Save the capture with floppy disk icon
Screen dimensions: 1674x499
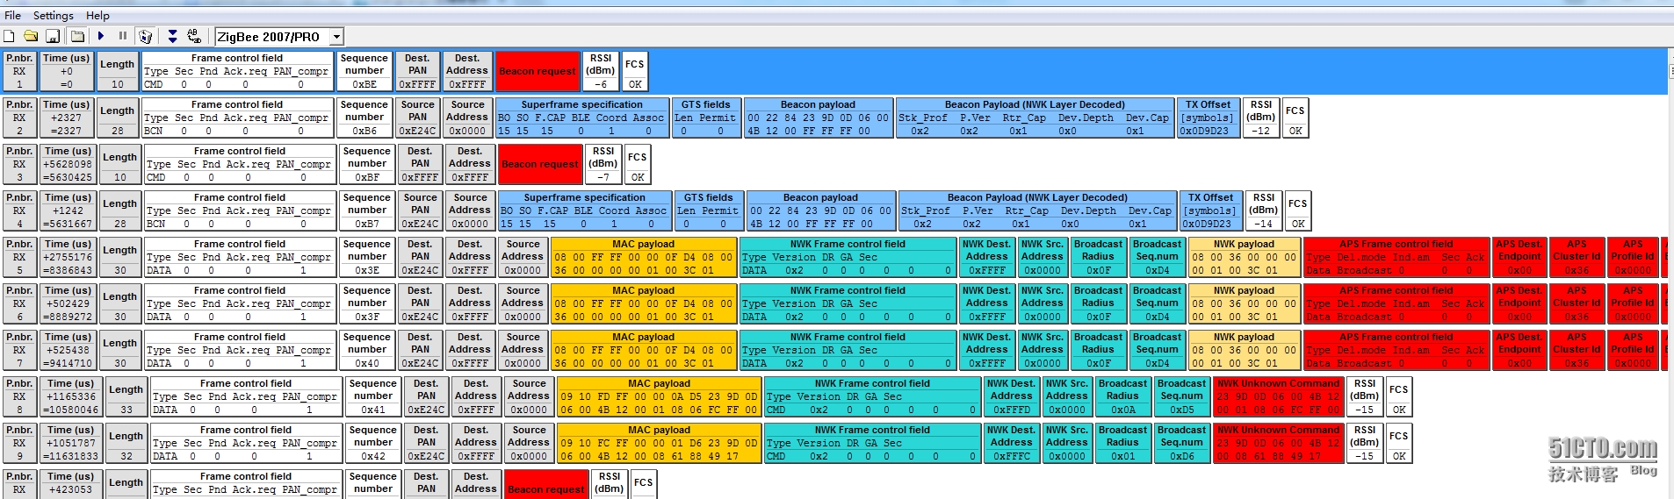click(x=53, y=36)
